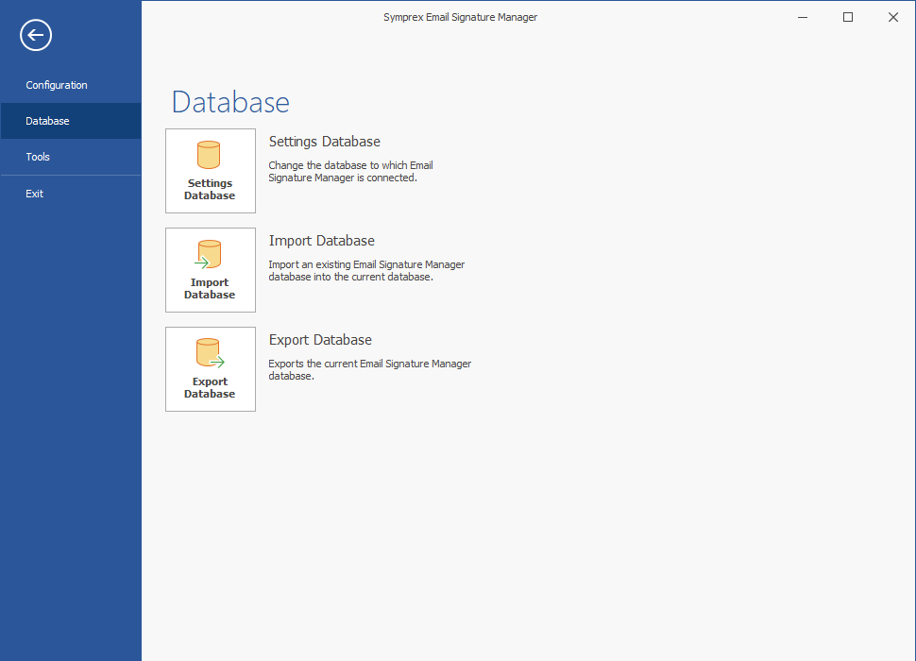Click the 'Import Database' heading text
916x661 pixels.
(x=321, y=241)
